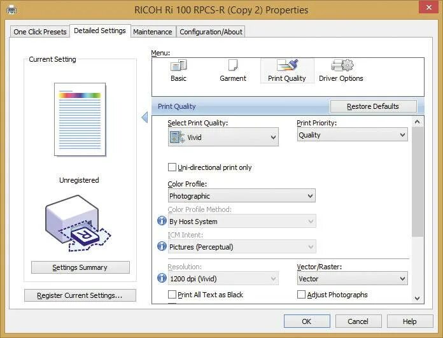Switch to the One Click Presets tab
This screenshot has height=338, width=443.
40,32
